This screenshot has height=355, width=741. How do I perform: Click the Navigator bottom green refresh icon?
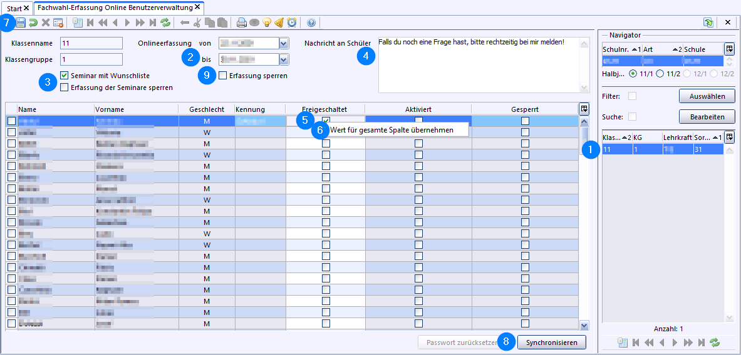(x=715, y=342)
